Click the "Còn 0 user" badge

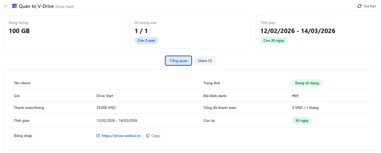click(146, 40)
